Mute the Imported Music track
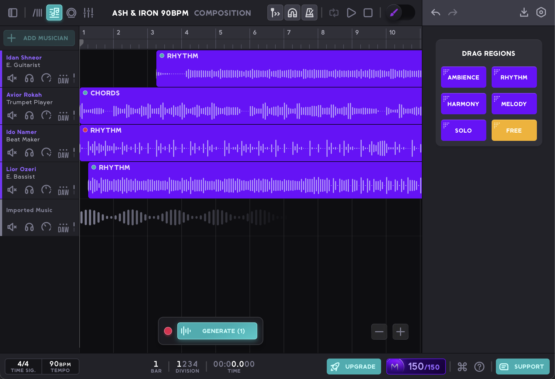 11,227
